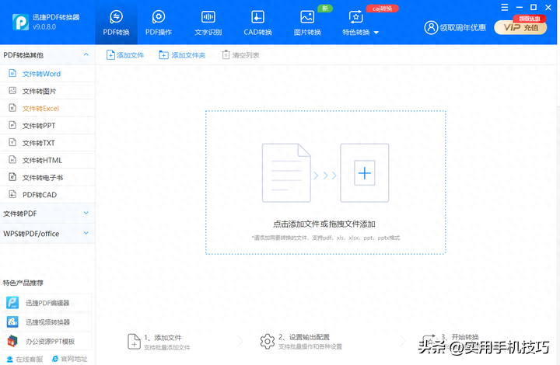
Task: Click the 迅捷视频转换器 app icon
Action: click(x=12, y=322)
